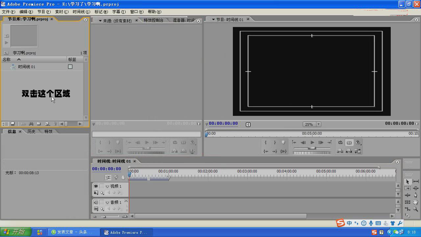Image resolution: width=421 pixels, height=237 pixels.
Task: Switch to the 历史 tab
Action: click(31, 131)
